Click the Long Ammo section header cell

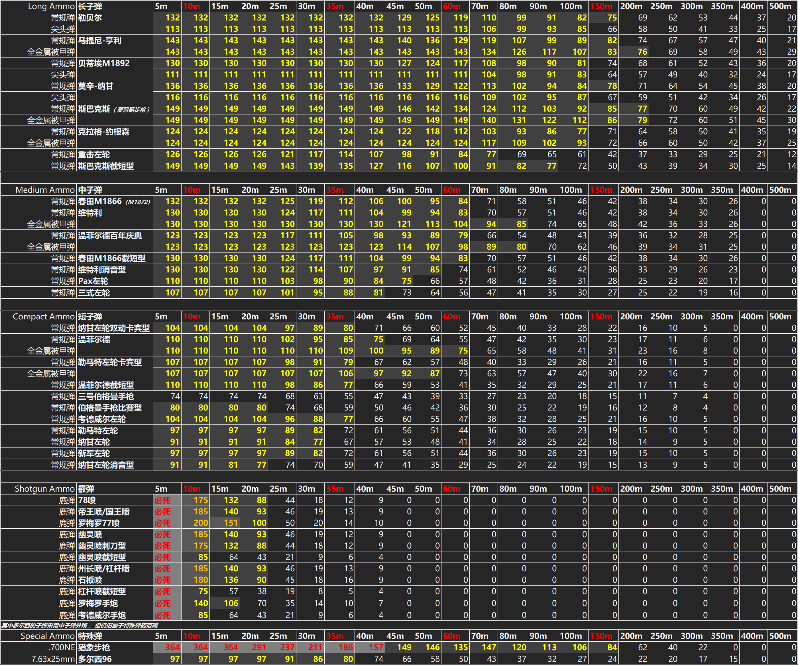tap(38, 6)
